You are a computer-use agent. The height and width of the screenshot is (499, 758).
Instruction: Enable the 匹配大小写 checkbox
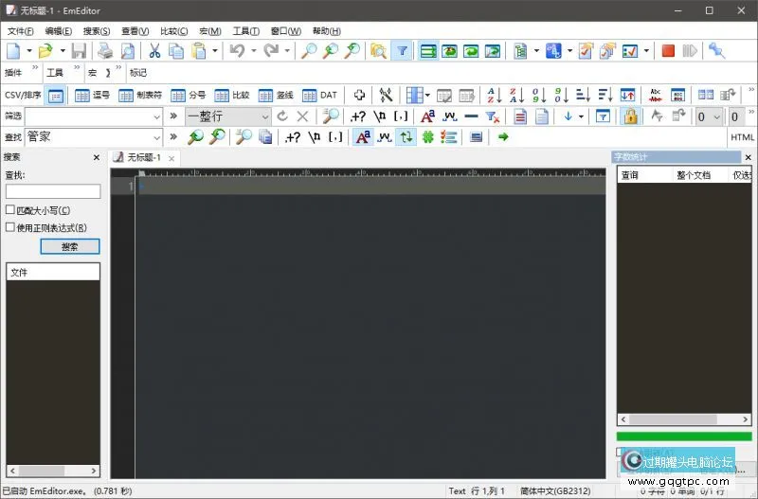coord(10,210)
